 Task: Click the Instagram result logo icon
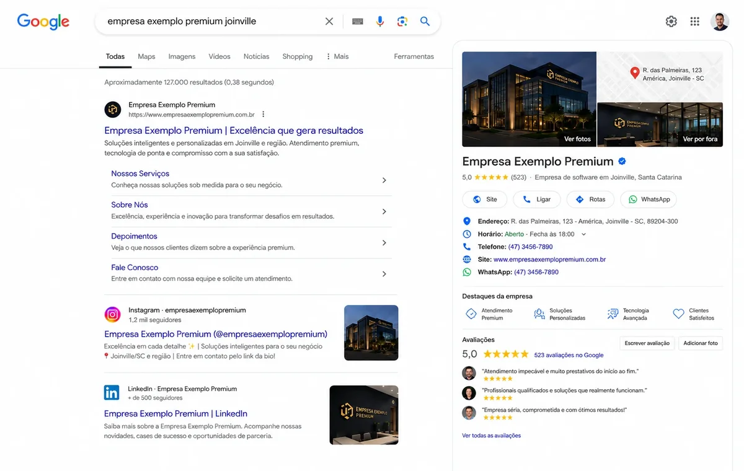pyautogui.click(x=112, y=315)
